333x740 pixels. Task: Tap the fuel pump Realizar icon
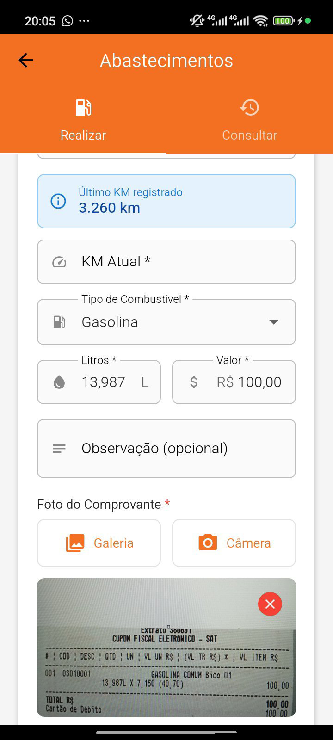click(x=83, y=107)
